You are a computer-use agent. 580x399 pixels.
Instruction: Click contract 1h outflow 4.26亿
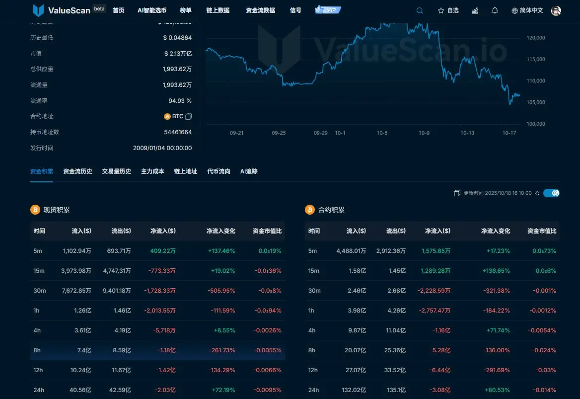click(x=397, y=311)
